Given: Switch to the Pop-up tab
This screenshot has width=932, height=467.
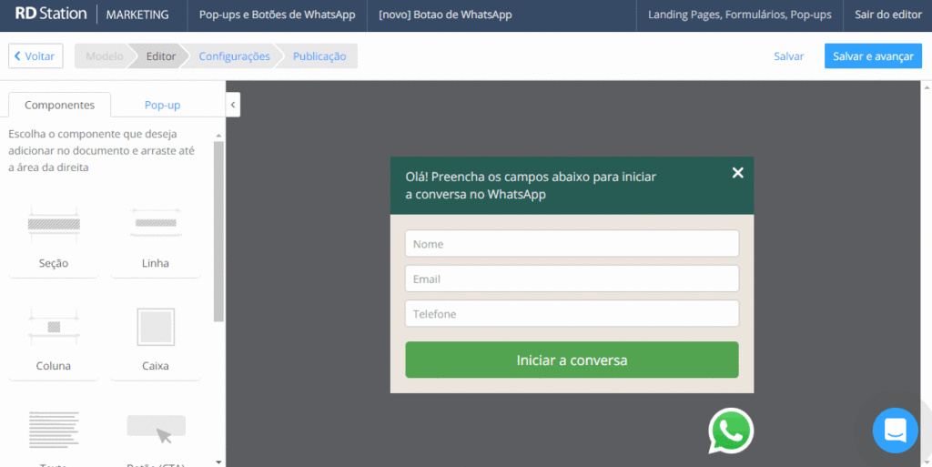Looking at the screenshot, I should coord(162,105).
